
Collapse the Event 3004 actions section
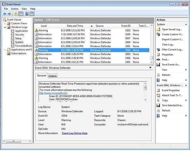click(x=186, y=85)
